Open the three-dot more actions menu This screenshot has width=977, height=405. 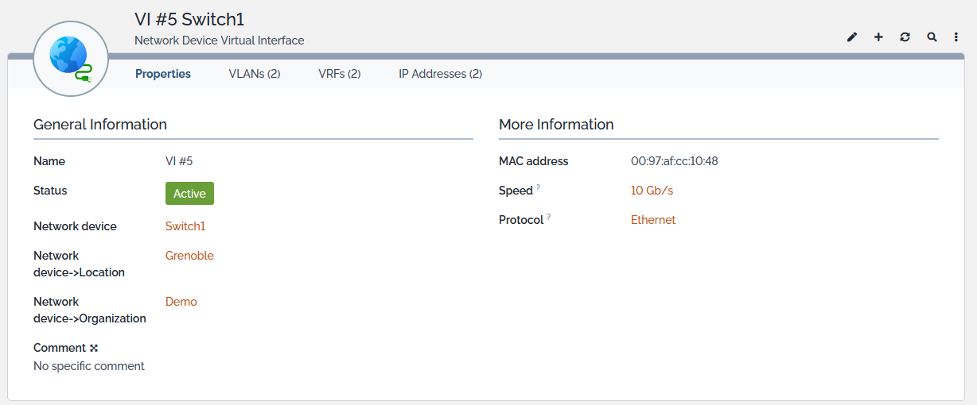(x=956, y=37)
